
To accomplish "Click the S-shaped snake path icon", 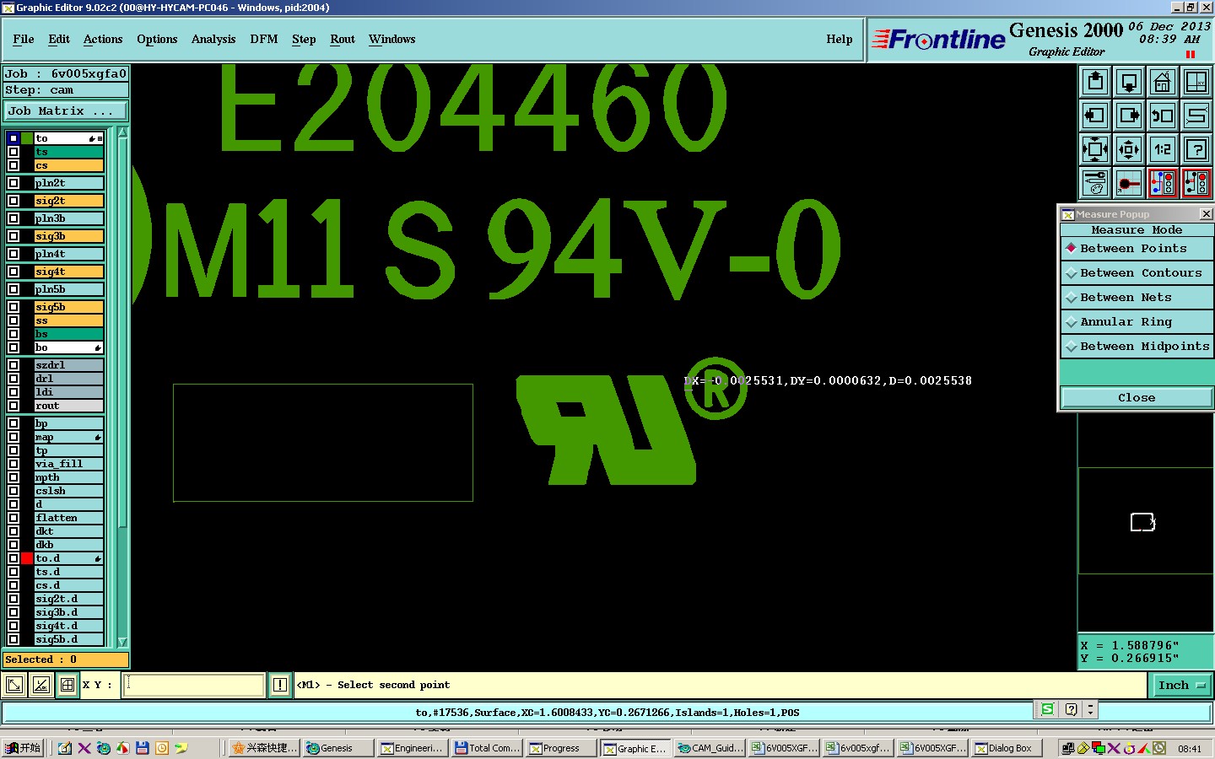I will tap(1196, 116).
